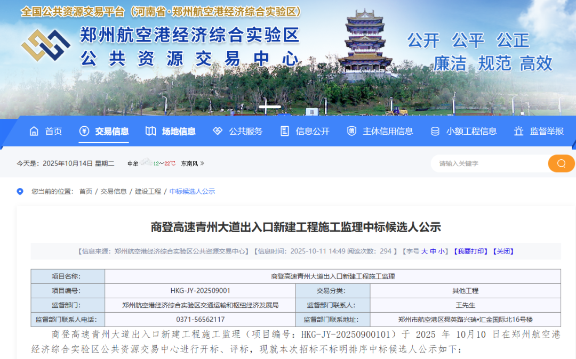The height and width of the screenshot is (359, 576).
Task: Click the site logo in header
Action: tap(46, 45)
